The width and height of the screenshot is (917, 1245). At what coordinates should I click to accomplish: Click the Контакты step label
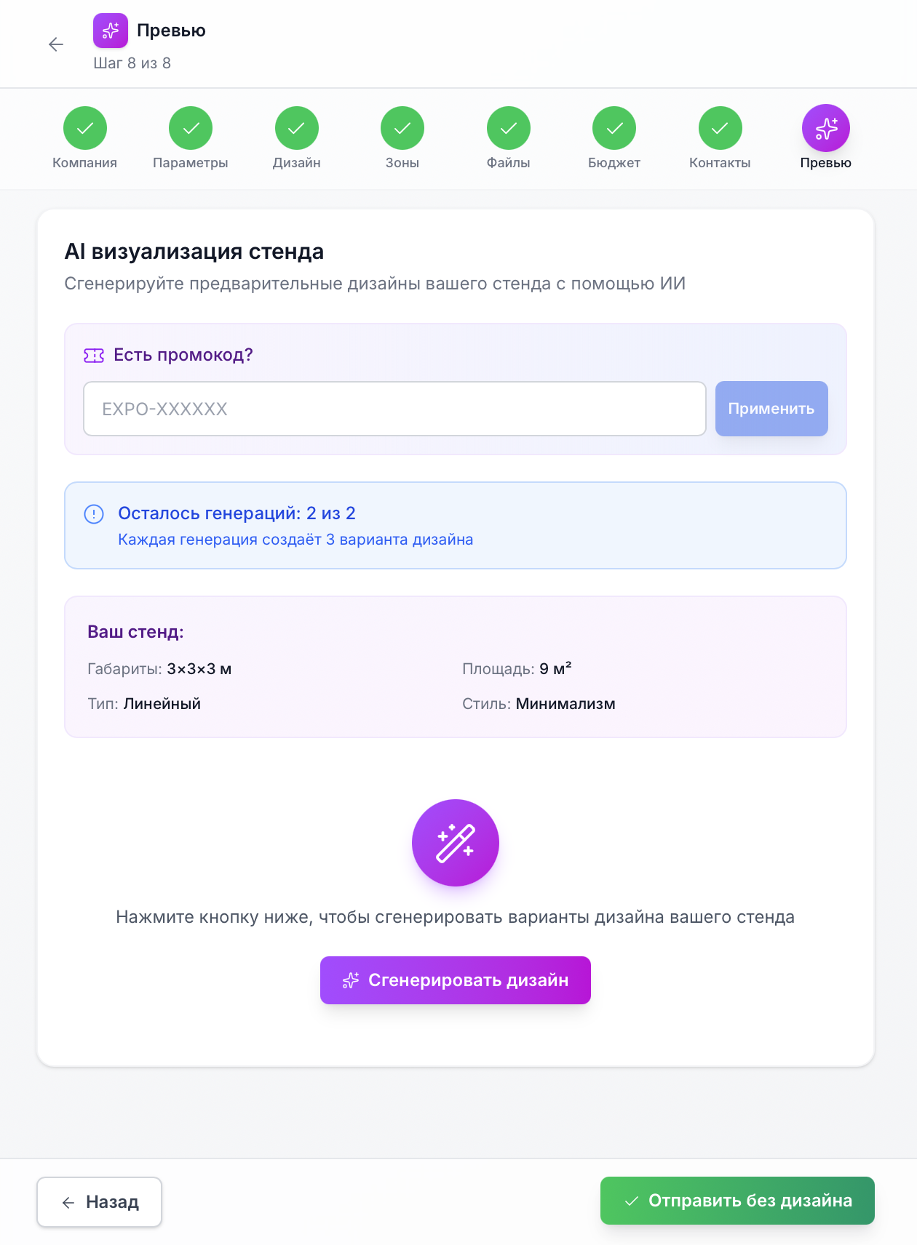(x=720, y=163)
